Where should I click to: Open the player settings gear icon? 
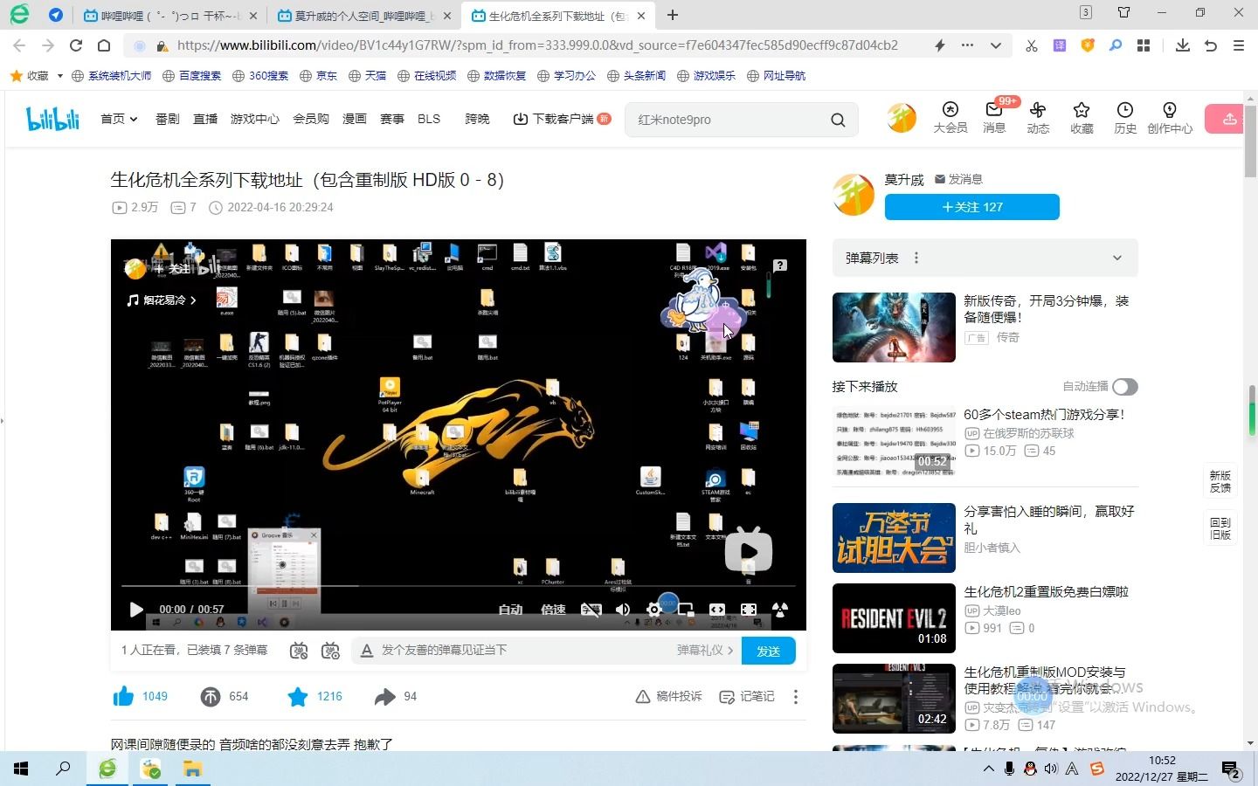(x=653, y=610)
